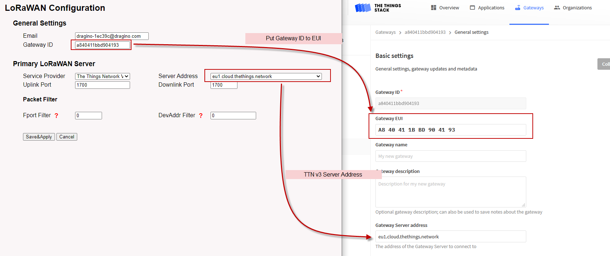Click the disabled Gateway ID field in Basic settings
Image resolution: width=610 pixels, height=256 pixels.
451,103
